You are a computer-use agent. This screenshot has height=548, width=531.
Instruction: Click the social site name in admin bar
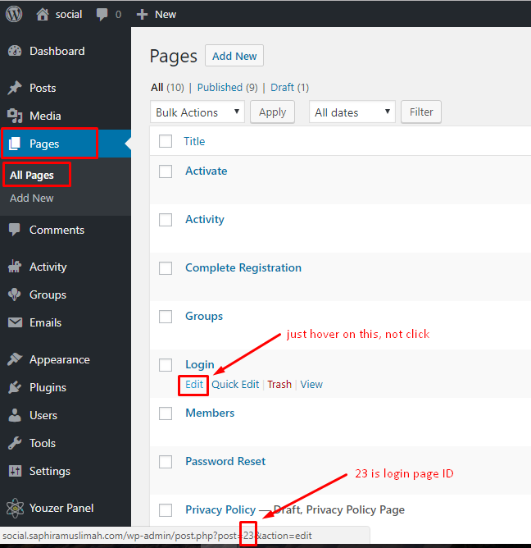pos(69,14)
